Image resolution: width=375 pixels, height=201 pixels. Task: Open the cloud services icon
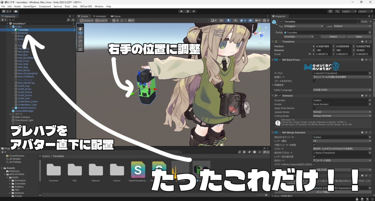coord(16,11)
